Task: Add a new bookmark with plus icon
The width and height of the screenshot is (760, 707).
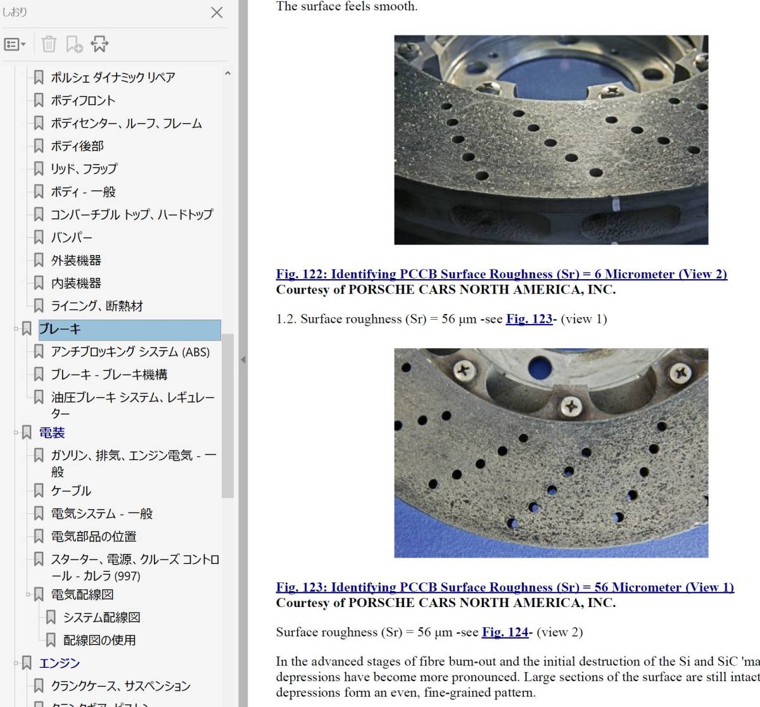Action: (74, 44)
